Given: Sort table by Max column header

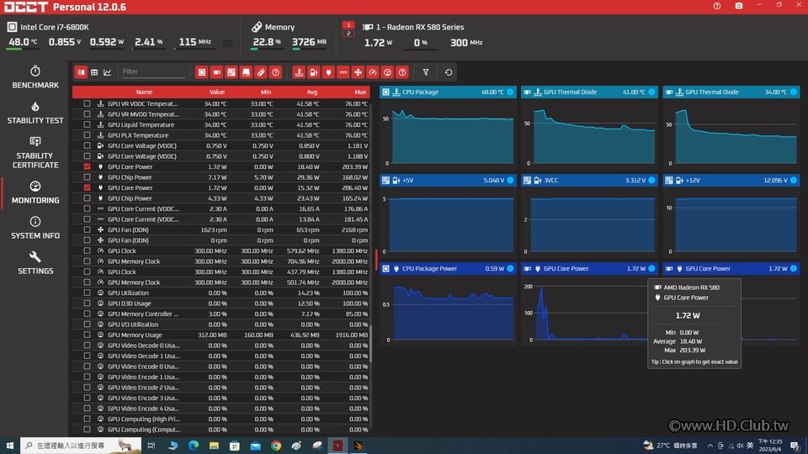Looking at the screenshot, I should point(360,92).
